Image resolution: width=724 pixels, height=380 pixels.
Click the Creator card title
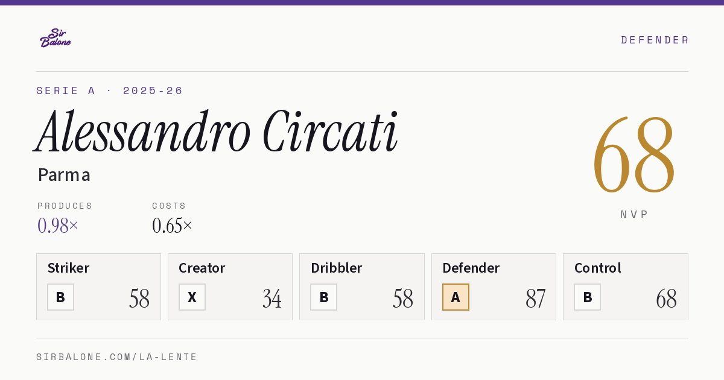[x=202, y=268]
